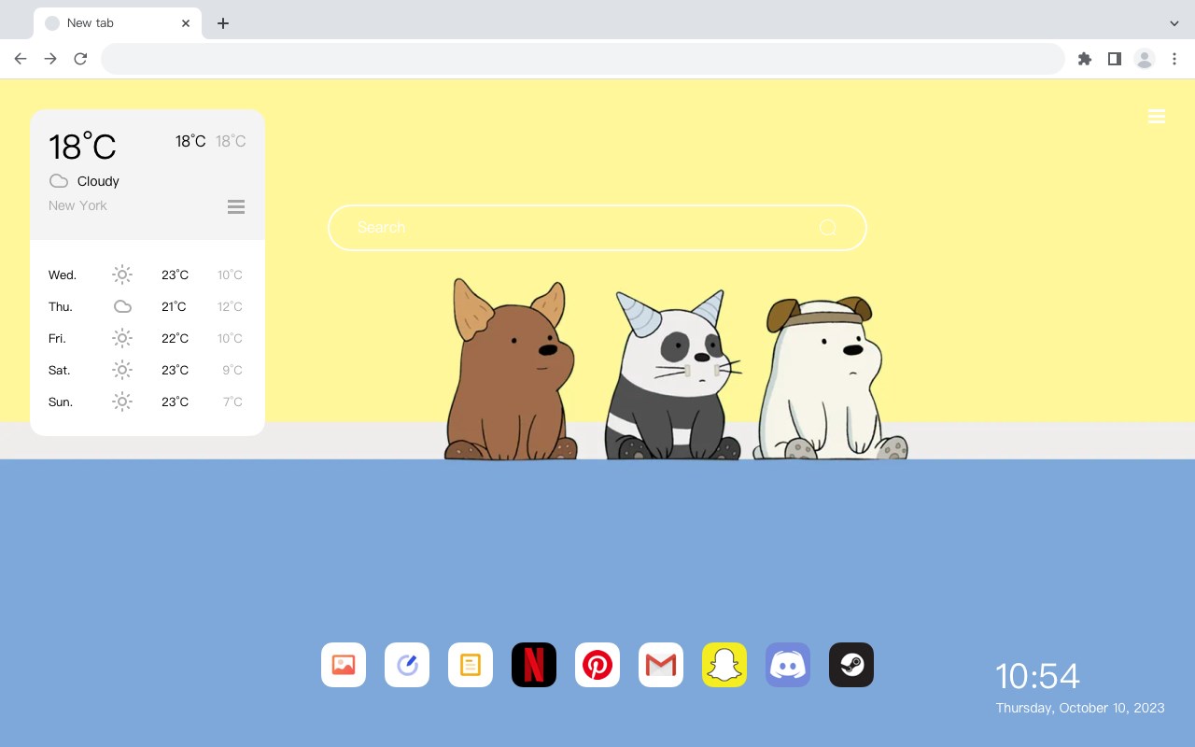Click the New York location label
The height and width of the screenshot is (747, 1195).
77,205
